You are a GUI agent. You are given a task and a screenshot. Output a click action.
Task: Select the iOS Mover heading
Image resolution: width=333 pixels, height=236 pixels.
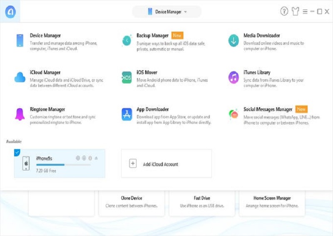(x=147, y=73)
